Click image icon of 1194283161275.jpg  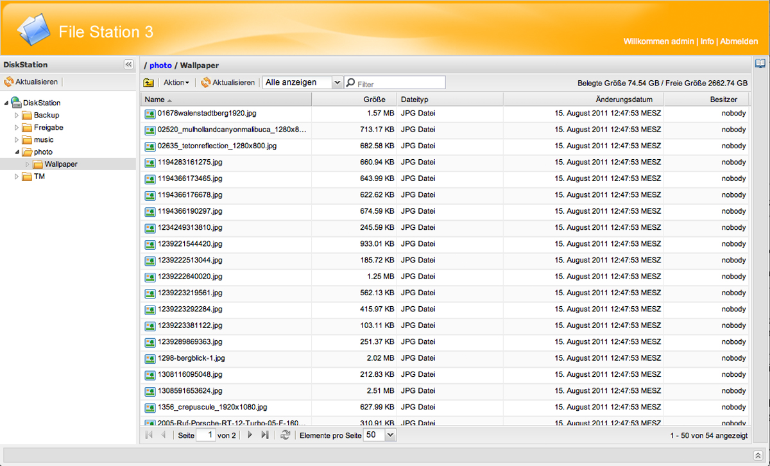150,162
